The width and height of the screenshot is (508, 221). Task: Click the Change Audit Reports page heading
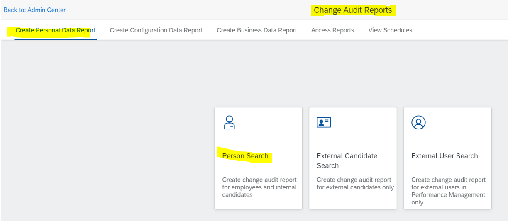coord(353,10)
